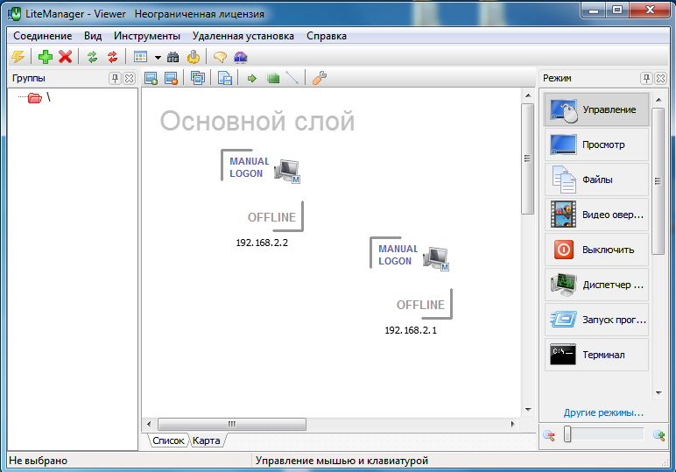Switch to the Список tab

pos(168,440)
